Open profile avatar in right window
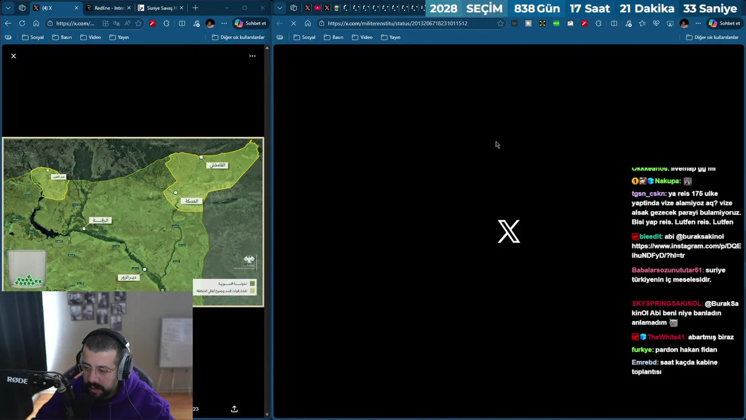 pyautogui.click(x=684, y=23)
